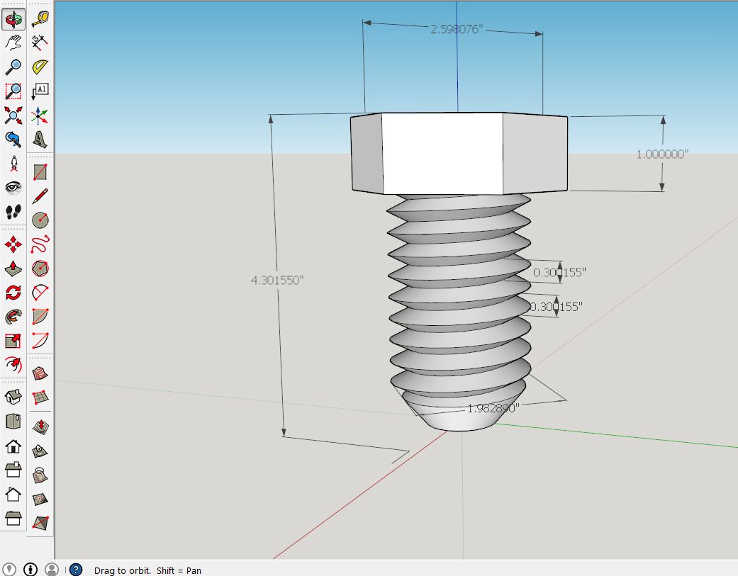The height and width of the screenshot is (576, 738).
Task: Click the sign-in account button in status bar
Action: (50, 570)
